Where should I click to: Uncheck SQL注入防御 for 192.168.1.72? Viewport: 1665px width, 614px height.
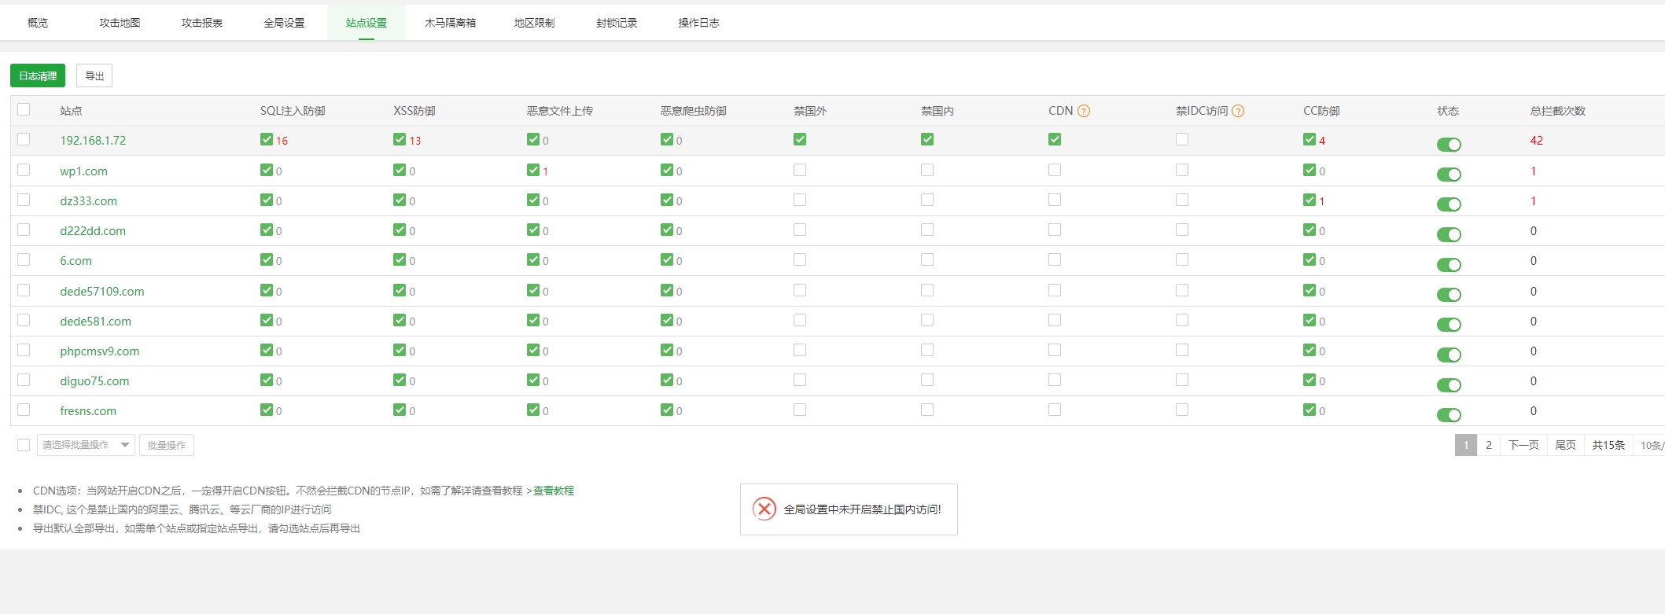click(x=267, y=140)
